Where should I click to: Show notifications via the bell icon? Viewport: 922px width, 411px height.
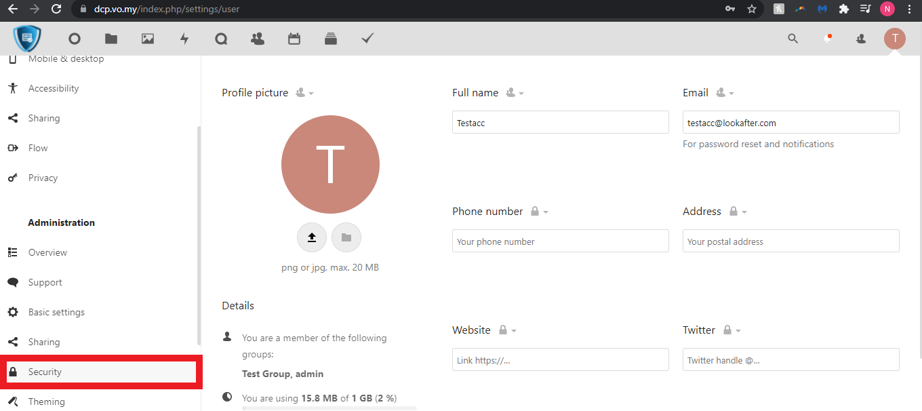coord(827,39)
